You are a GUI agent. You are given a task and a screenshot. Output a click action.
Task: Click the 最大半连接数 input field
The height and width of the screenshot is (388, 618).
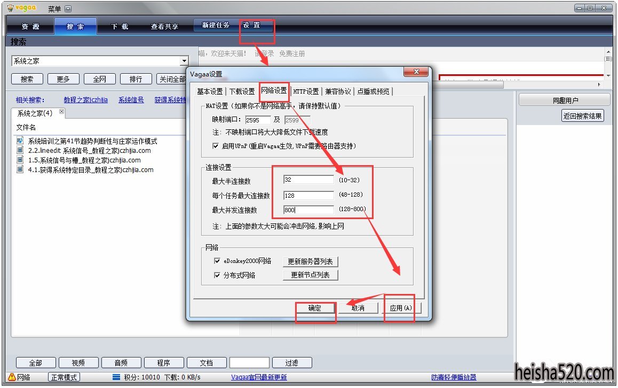[x=308, y=180]
